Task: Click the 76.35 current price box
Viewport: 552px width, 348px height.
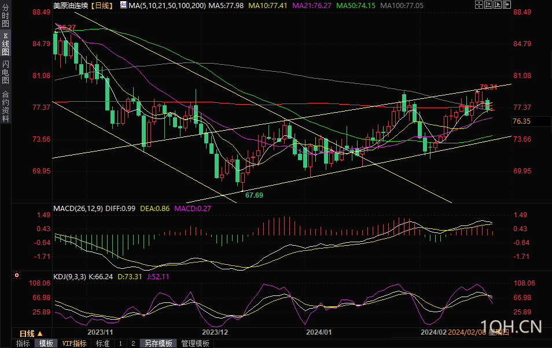Action: click(x=531, y=121)
